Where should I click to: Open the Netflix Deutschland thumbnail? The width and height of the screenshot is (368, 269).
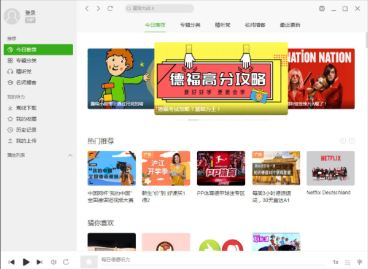(x=331, y=168)
